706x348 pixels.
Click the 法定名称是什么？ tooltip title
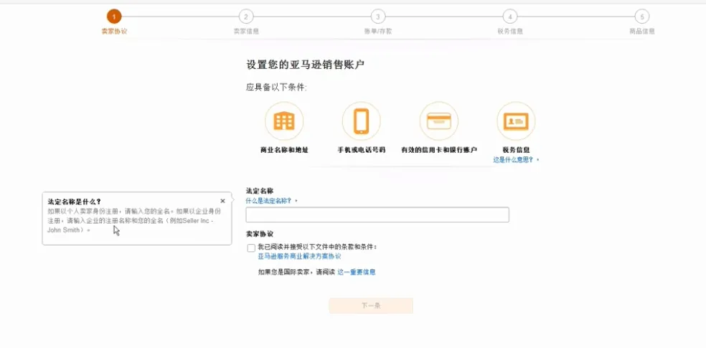tap(75, 201)
